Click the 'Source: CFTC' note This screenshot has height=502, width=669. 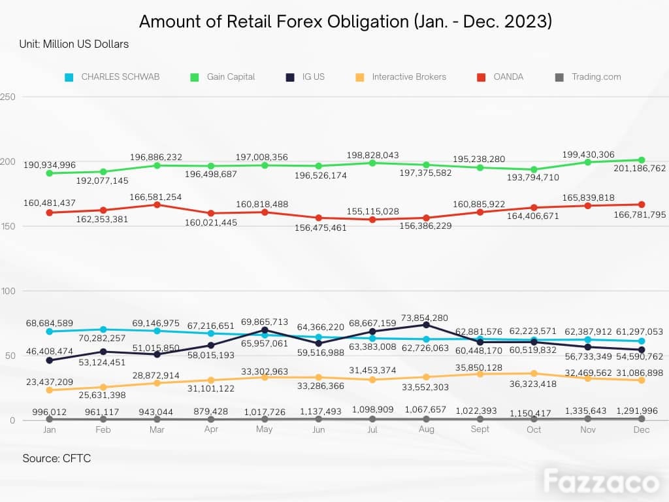click(x=57, y=458)
